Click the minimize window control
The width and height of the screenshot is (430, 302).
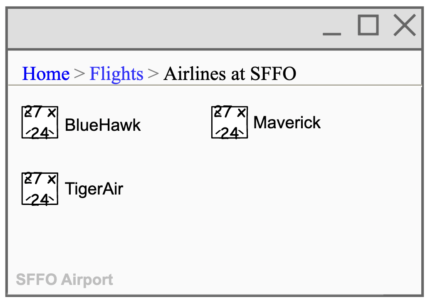tap(332, 33)
